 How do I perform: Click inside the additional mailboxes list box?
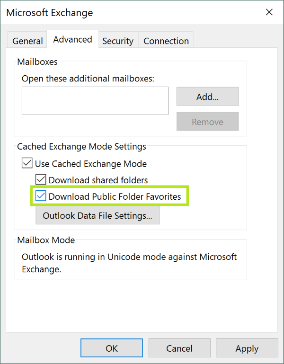pyautogui.click(x=95, y=100)
